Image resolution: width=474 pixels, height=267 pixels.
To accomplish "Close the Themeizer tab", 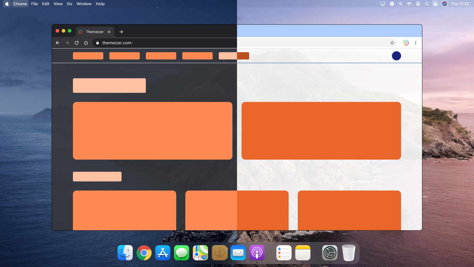I will click(109, 32).
